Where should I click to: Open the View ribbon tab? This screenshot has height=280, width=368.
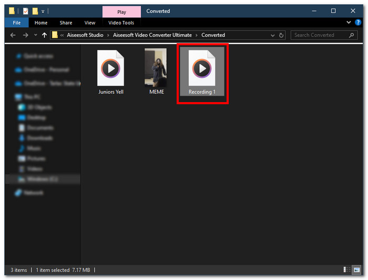coord(90,23)
